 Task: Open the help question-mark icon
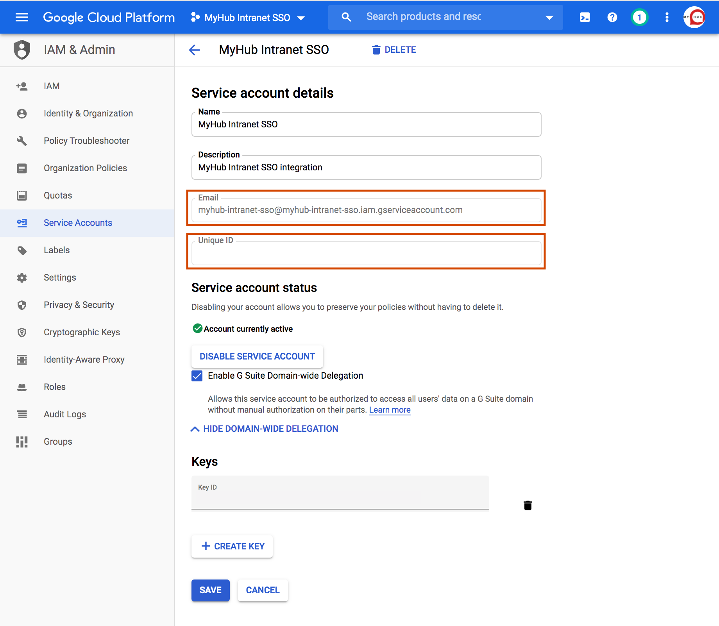(x=612, y=17)
